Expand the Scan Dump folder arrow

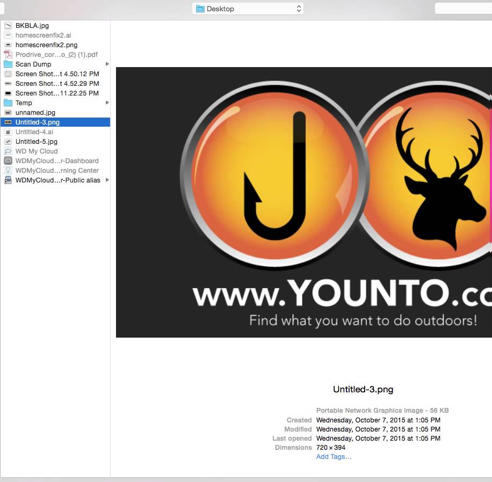[x=107, y=64]
